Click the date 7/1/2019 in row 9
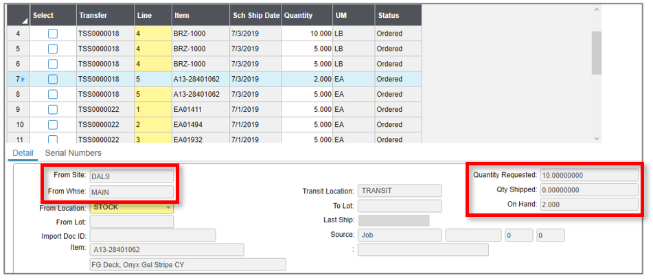Screen dimensions: 653x280 pyautogui.click(x=255, y=109)
